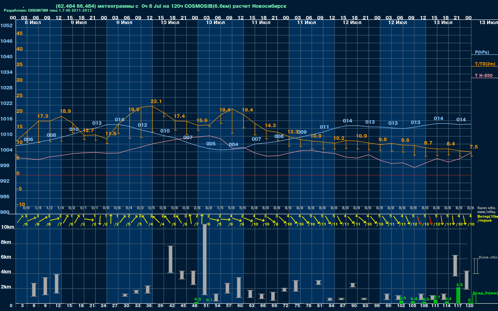The width and height of the screenshot is (498, 311).
Task: Click the 004 pressure minimum label
Action: click(233, 145)
